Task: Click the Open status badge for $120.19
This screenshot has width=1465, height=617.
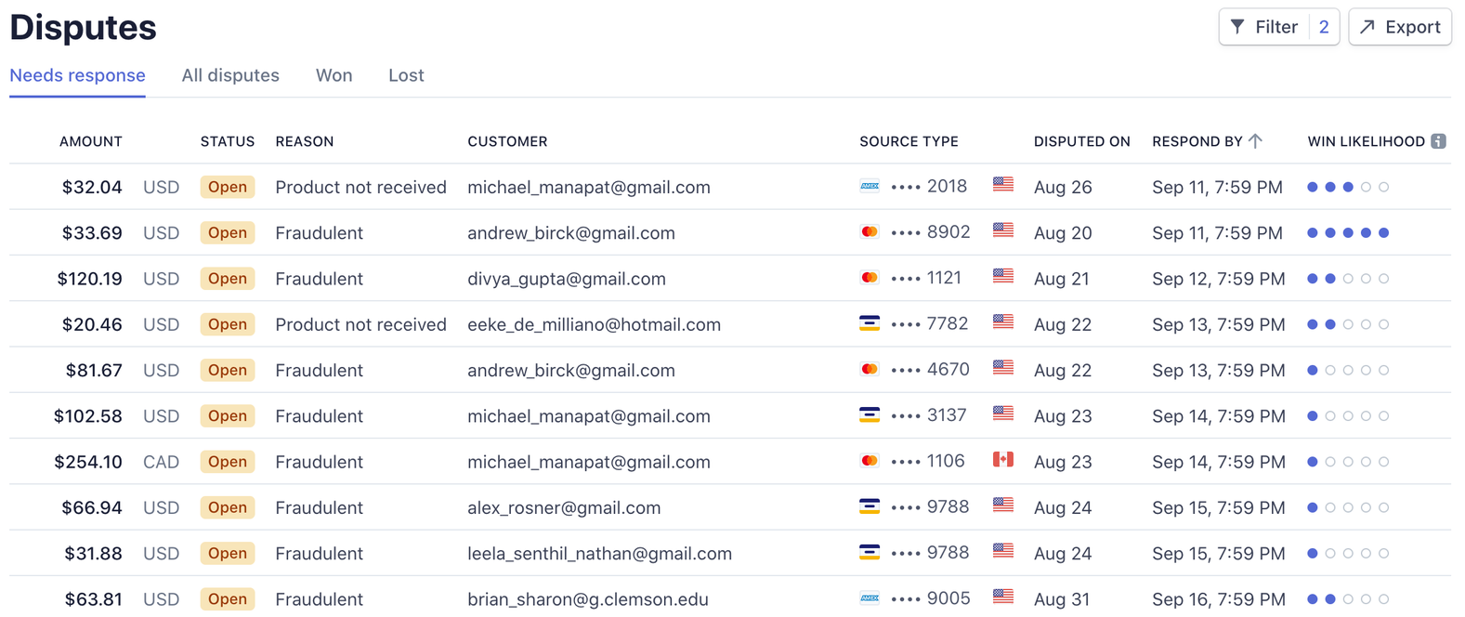Action: [x=228, y=279]
